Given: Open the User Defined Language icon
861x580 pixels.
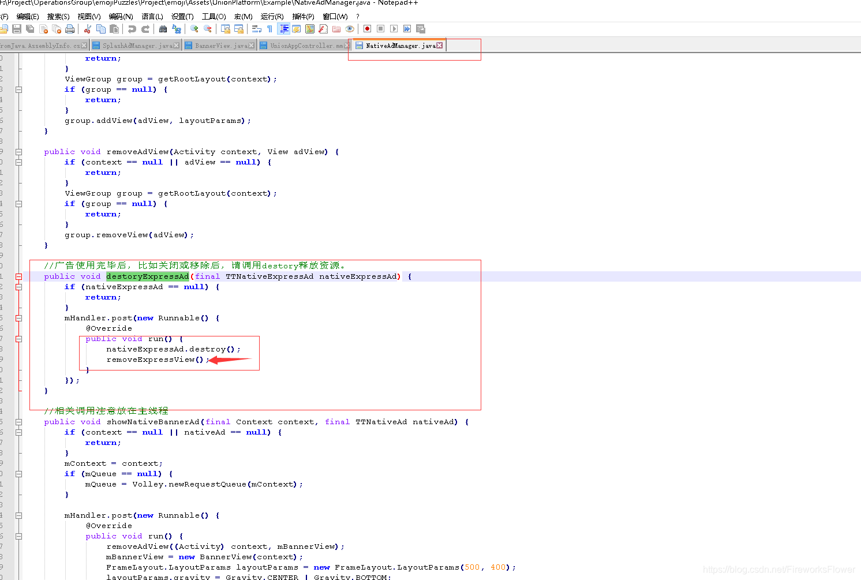Looking at the screenshot, I should pyautogui.click(x=297, y=29).
